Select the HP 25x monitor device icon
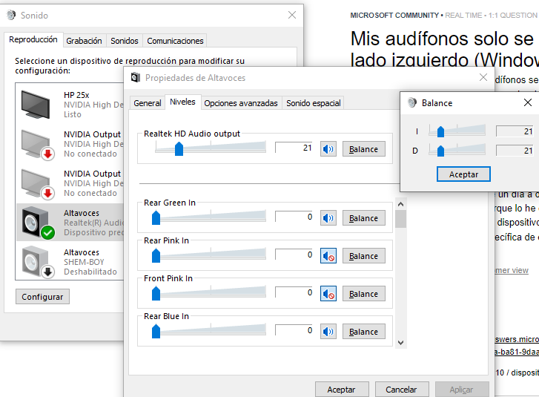Image resolution: width=539 pixels, height=397 pixels. click(x=36, y=104)
